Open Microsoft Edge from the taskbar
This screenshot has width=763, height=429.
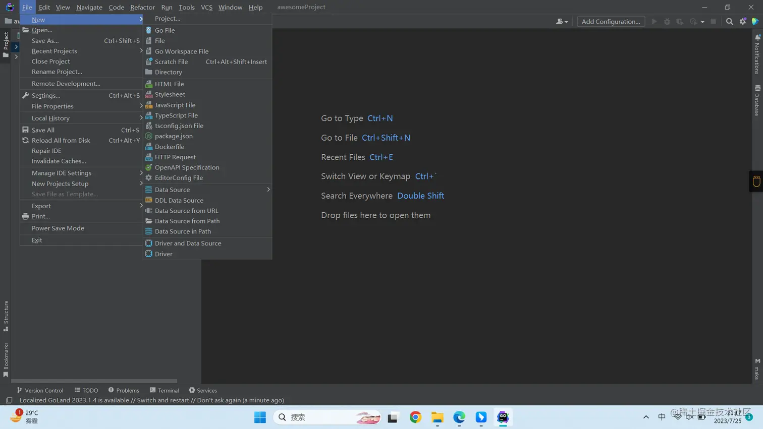click(x=459, y=417)
